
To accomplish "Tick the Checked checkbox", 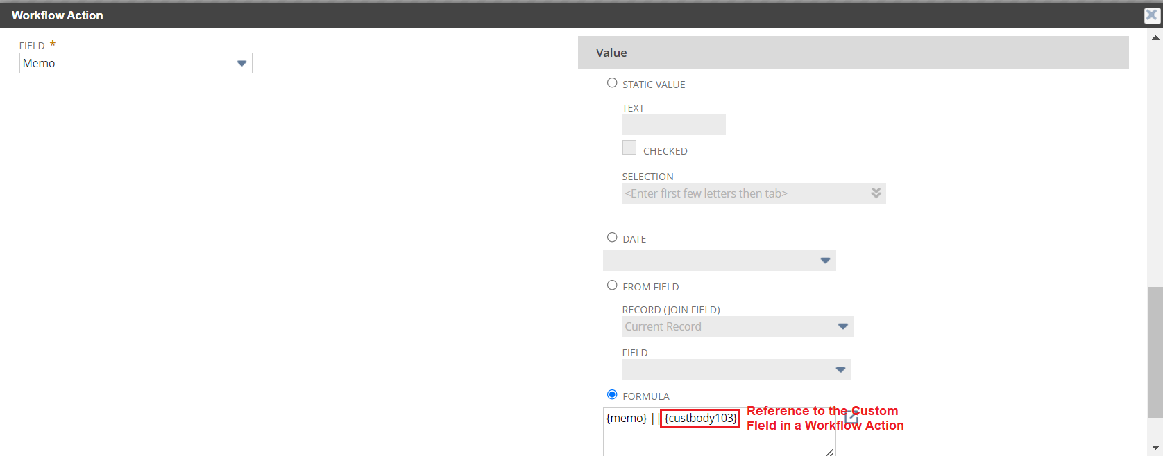I will pos(629,148).
